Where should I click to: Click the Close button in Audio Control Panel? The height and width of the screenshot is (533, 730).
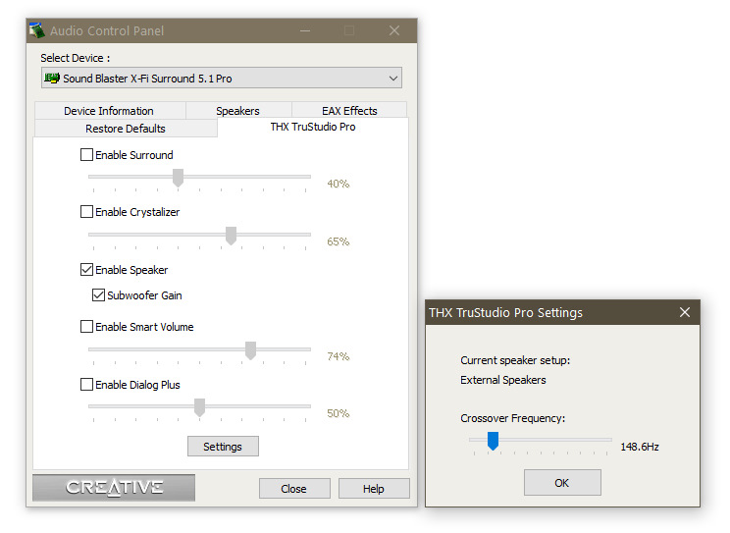pyautogui.click(x=294, y=489)
